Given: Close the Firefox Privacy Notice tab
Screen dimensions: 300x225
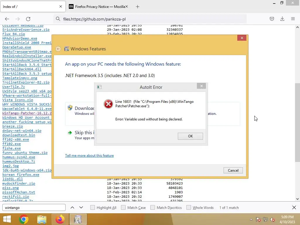Looking at the screenshot, I should pos(127,6).
